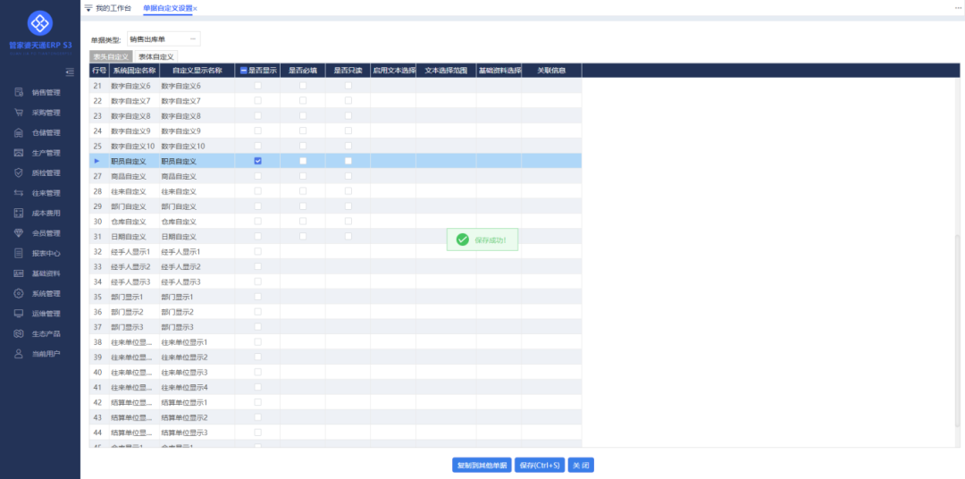Open the 单据类型 dropdown showing 销售出库单
This screenshot has height=479, width=965.
164,39
